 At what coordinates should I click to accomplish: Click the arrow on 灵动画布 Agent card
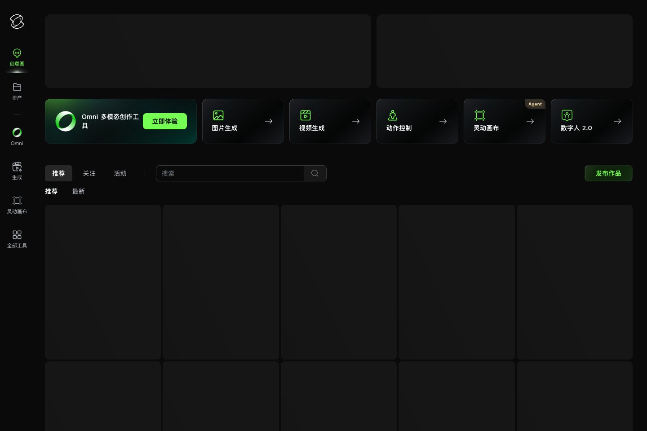tap(530, 121)
